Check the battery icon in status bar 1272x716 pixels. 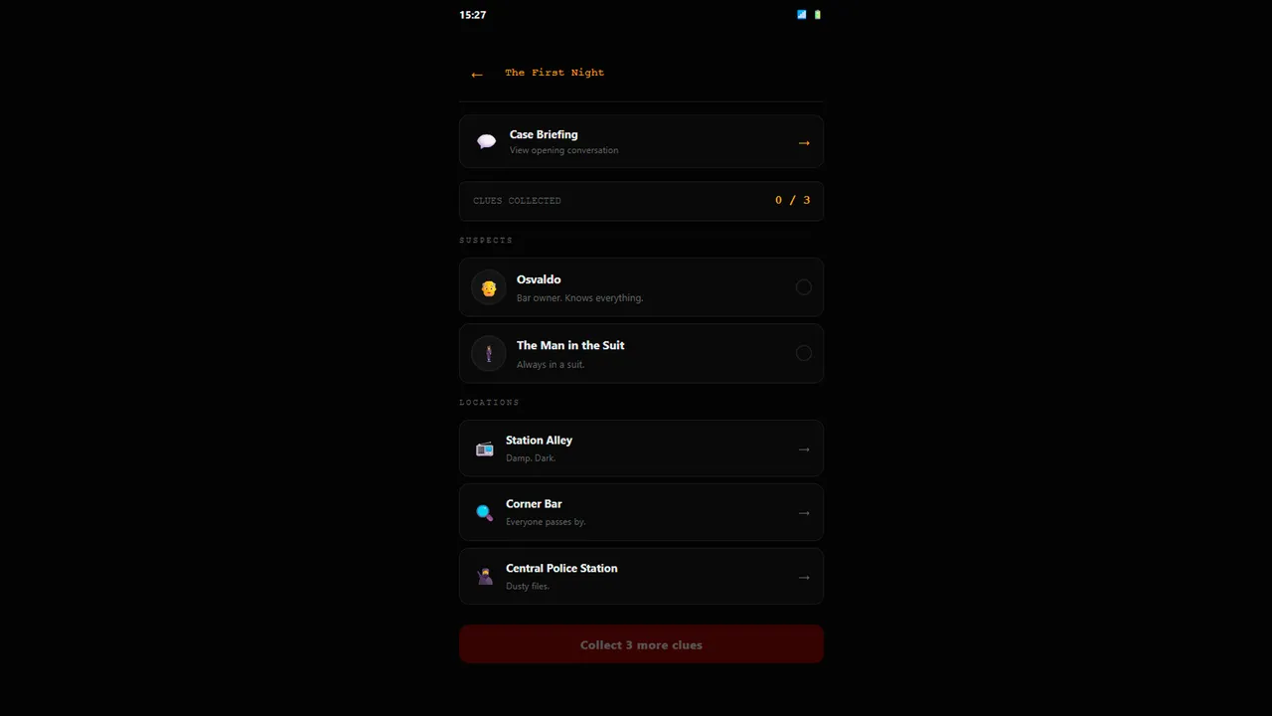818,15
